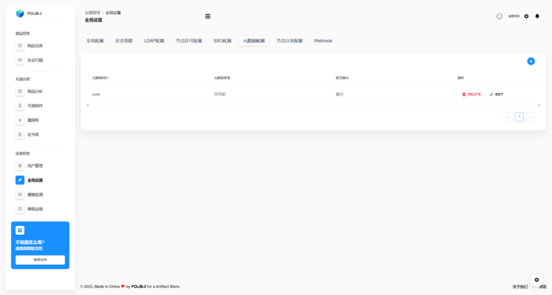
Task: Click the 不知道怎么用? help heading
Action: coord(30,242)
